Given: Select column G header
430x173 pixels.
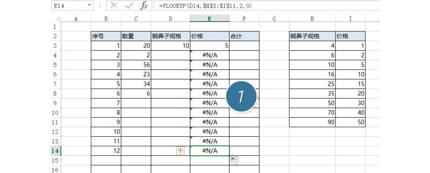Looking at the screenshot, I should (274, 19).
